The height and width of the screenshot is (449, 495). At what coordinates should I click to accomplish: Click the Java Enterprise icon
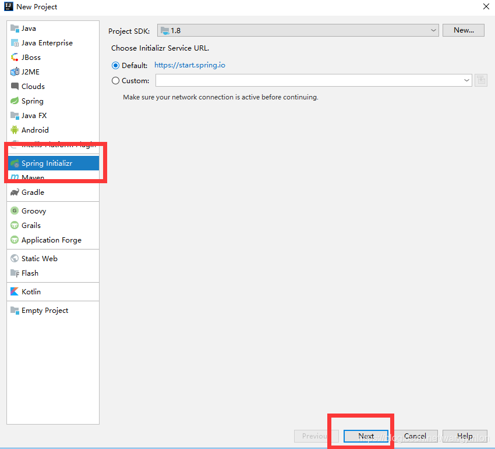[x=15, y=43]
